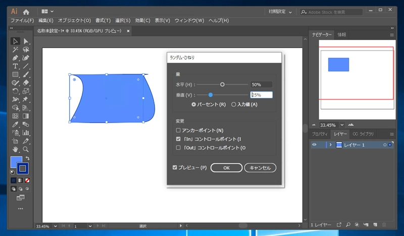404x236 pixels.
Task: Switch to 情報 tab
Action: pyautogui.click(x=342, y=34)
